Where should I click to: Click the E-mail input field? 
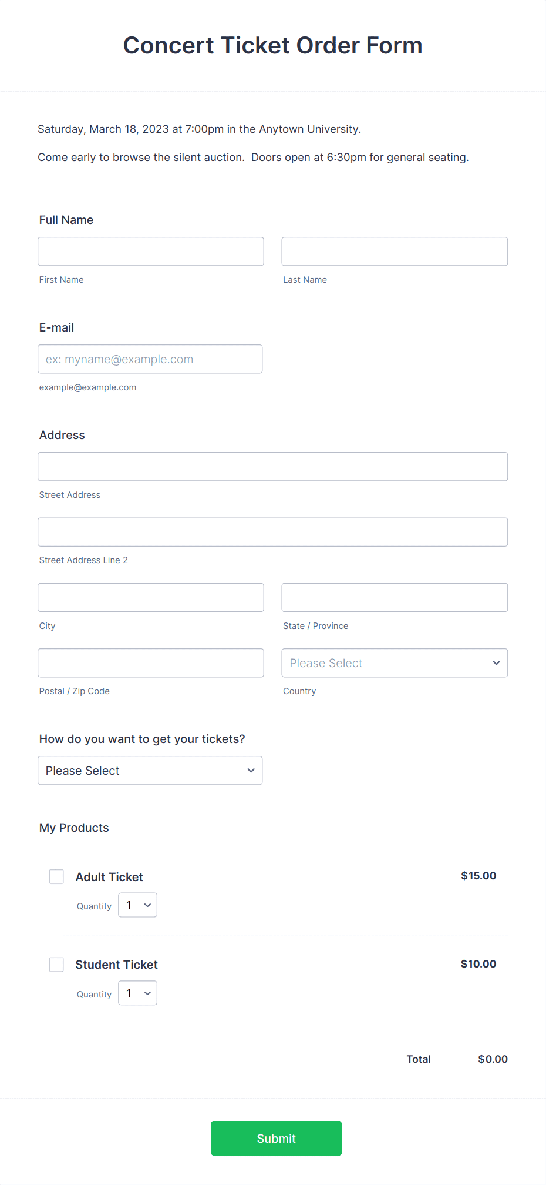150,359
